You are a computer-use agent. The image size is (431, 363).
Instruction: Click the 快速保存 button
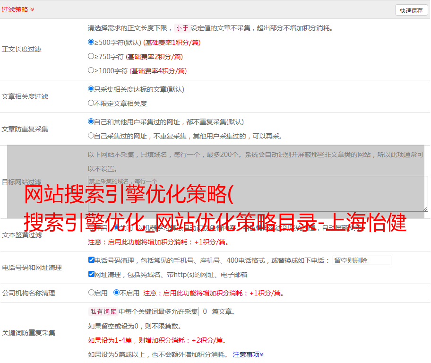click(x=411, y=10)
